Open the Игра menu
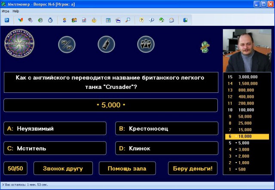The width and height of the screenshot is (275, 190). (6, 11)
